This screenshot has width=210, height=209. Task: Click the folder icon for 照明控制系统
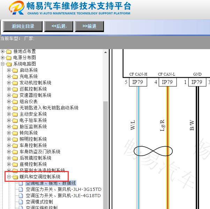(15, 139)
